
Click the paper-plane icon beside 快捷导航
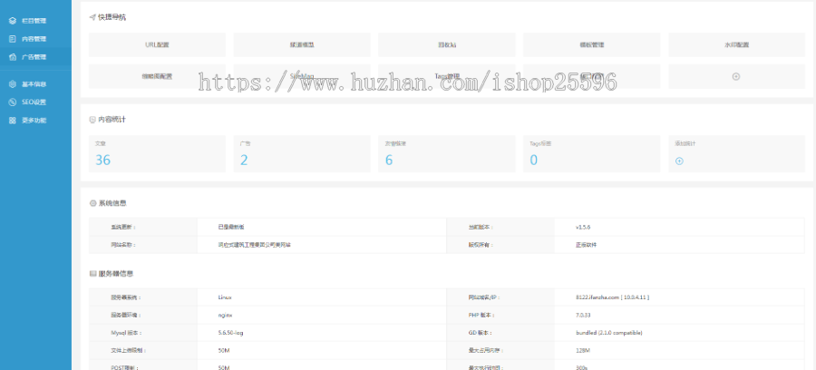click(92, 17)
